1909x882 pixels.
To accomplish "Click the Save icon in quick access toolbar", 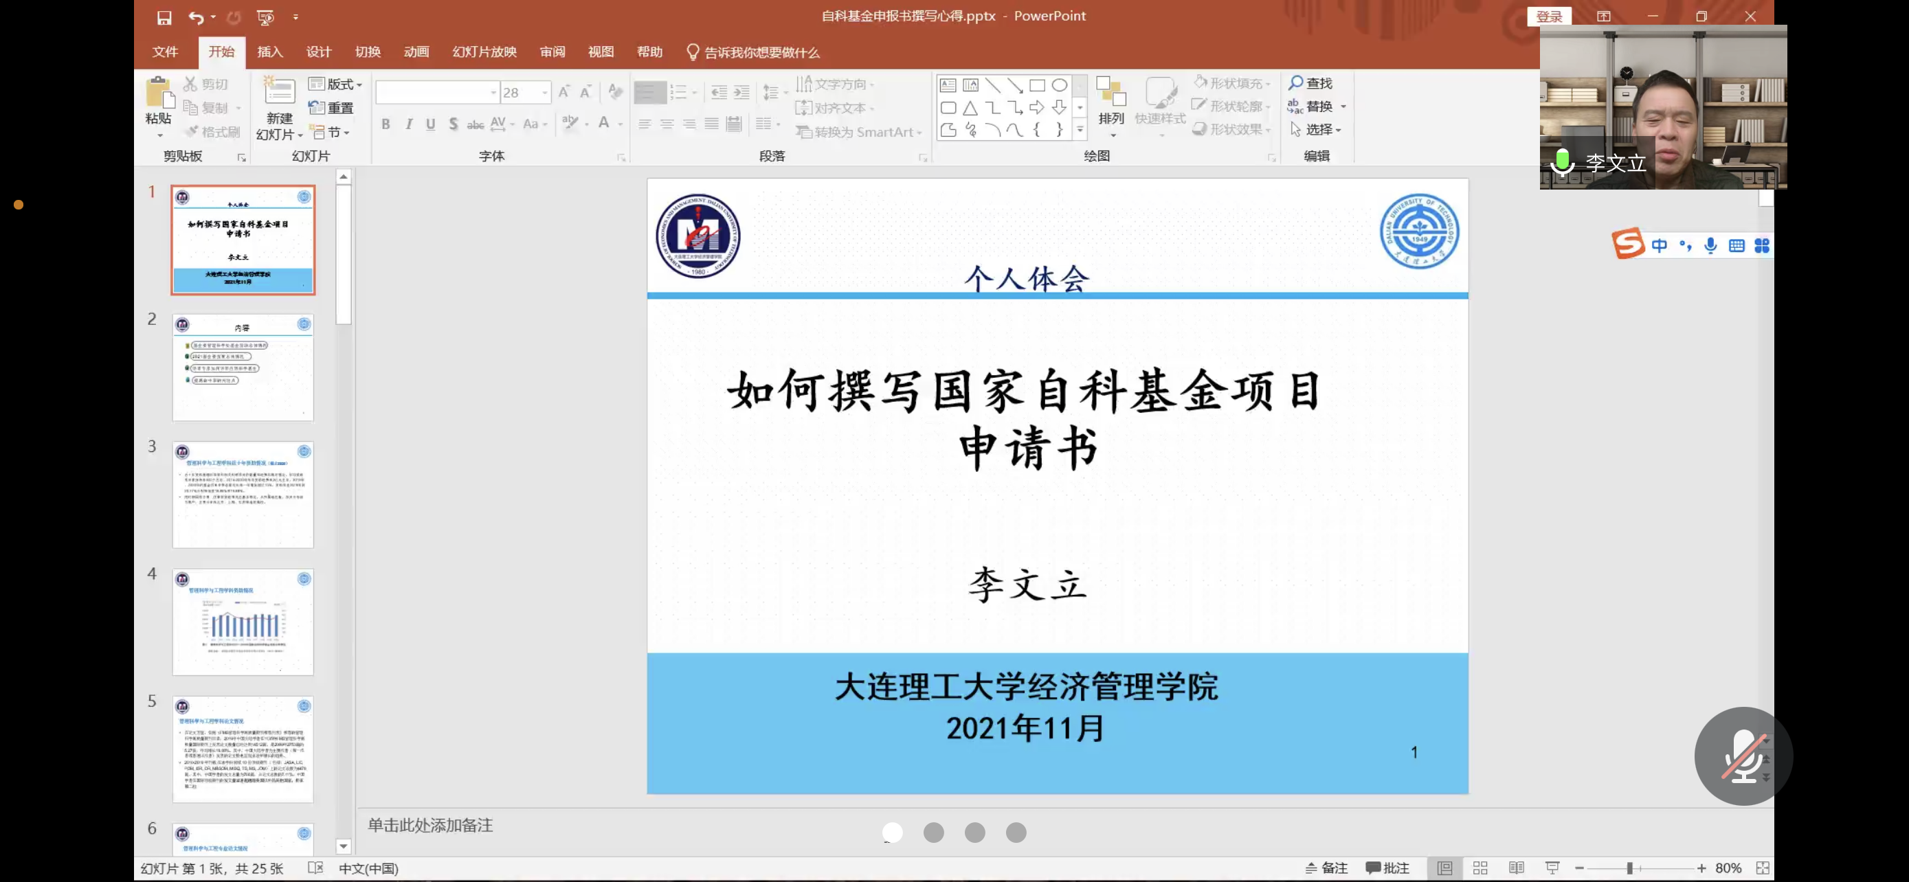I will click(164, 17).
